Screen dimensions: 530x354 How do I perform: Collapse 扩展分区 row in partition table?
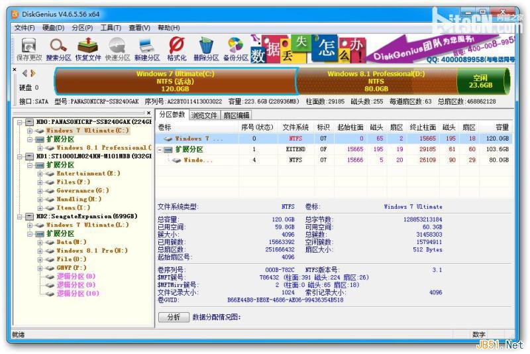click(x=160, y=149)
